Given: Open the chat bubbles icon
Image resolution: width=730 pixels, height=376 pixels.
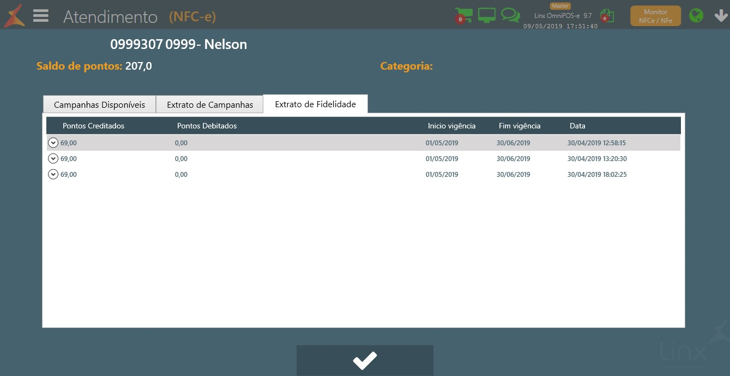Looking at the screenshot, I should click(511, 15).
